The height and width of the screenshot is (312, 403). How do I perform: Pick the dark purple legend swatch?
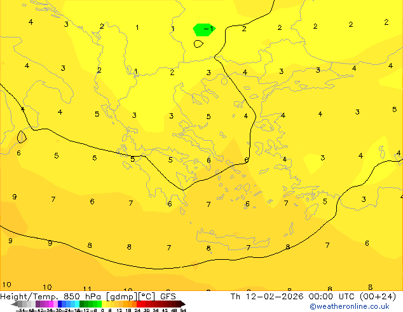(x=38, y=304)
